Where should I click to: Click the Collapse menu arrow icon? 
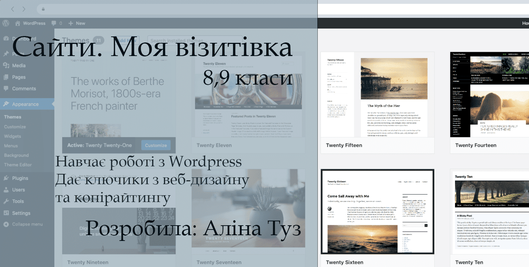point(6,224)
